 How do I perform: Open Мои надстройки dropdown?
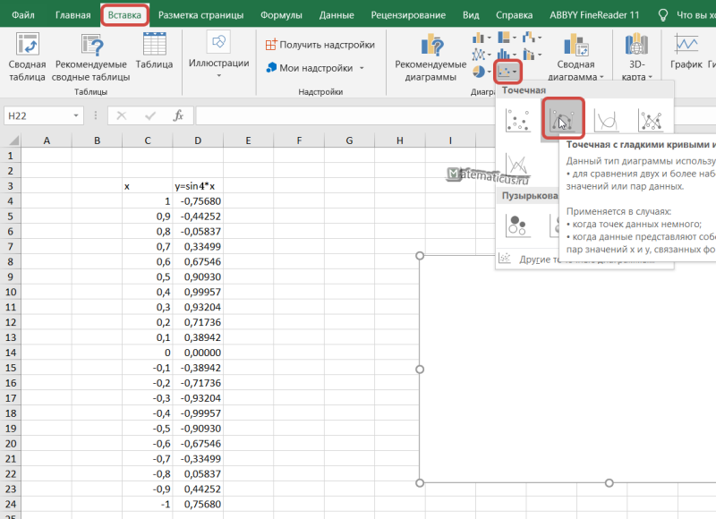pyautogui.click(x=315, y=68)
